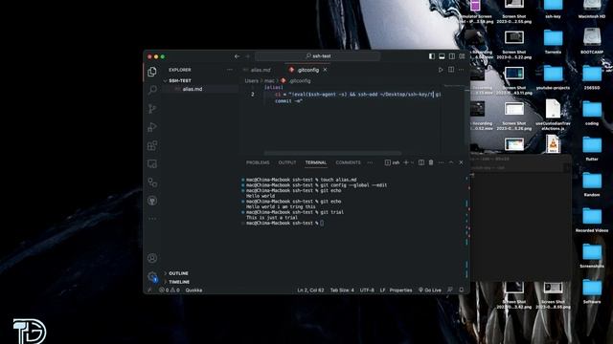Switch to the alias.md editor tab
Viewport: 613px width, 344px height.
click(261, 70)
